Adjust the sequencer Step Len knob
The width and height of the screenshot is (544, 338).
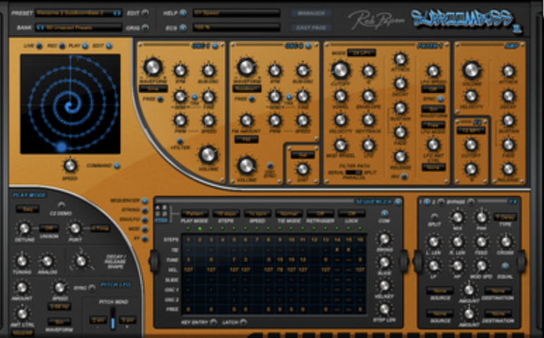(x=384, y=309)
